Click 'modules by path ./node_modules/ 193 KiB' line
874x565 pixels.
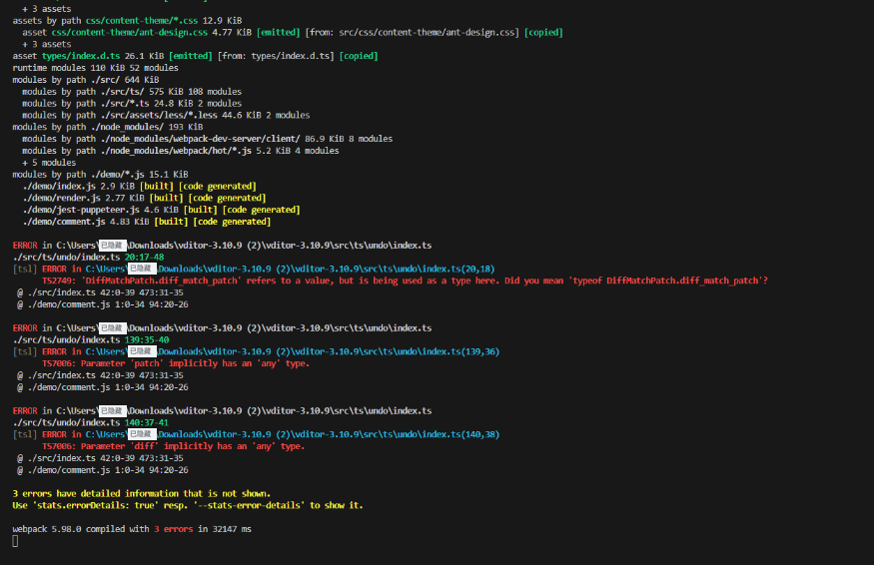coord(108,127)
